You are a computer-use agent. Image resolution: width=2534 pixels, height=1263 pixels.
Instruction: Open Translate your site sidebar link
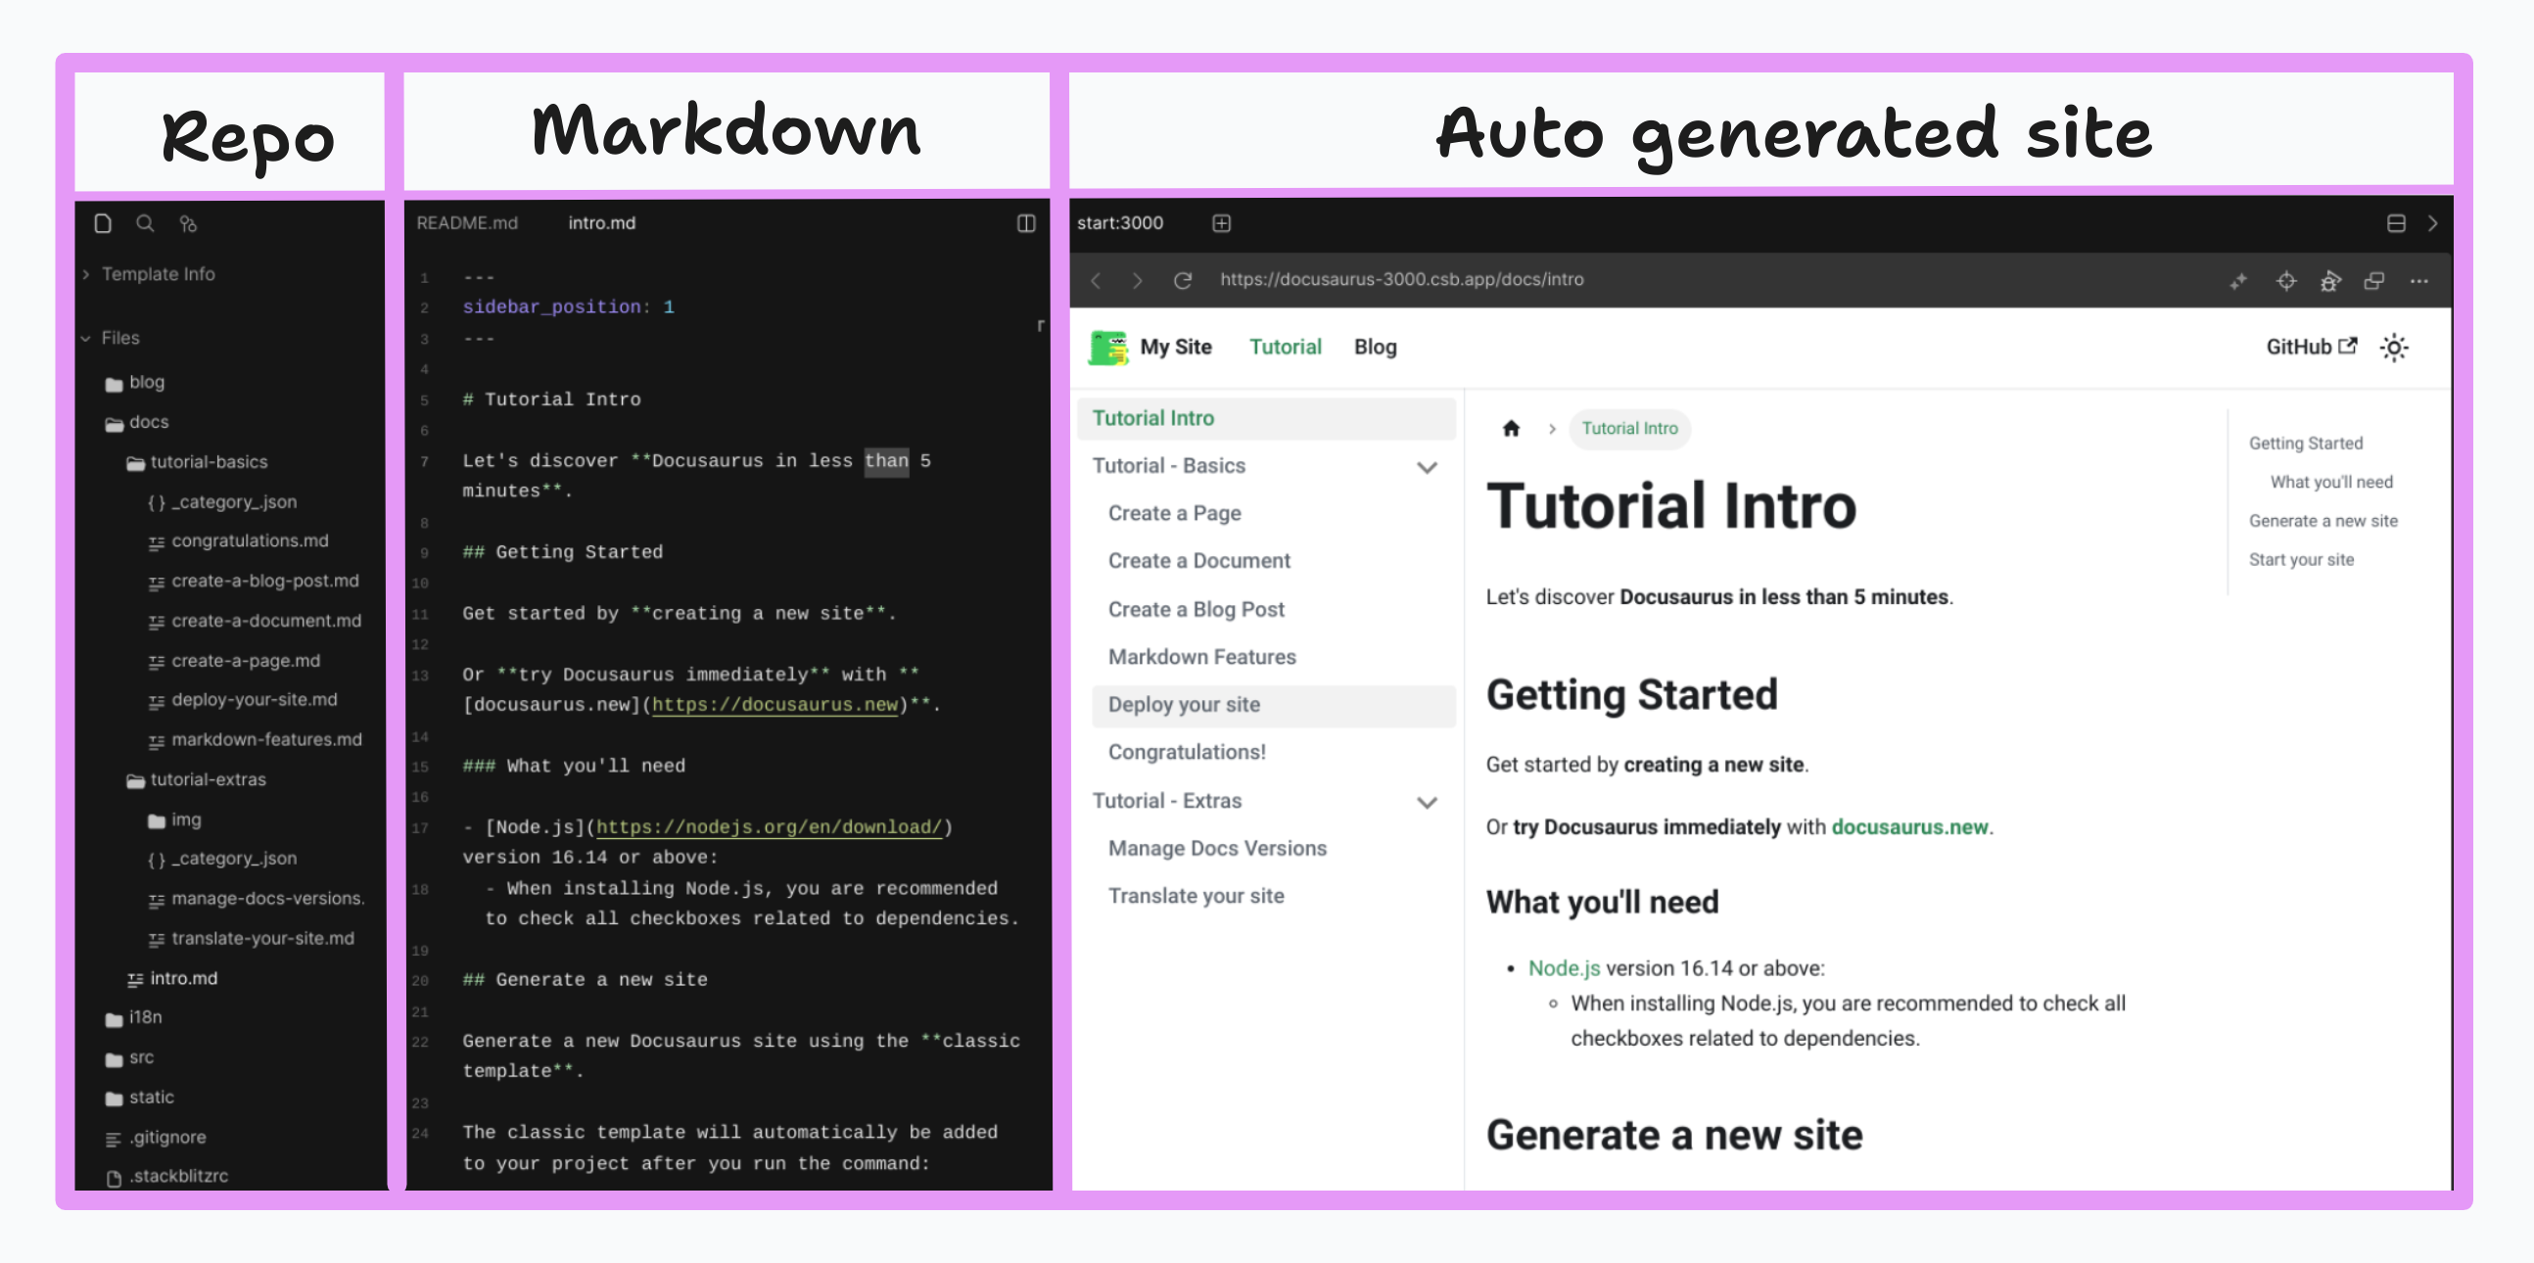(x=1197, y=896)
